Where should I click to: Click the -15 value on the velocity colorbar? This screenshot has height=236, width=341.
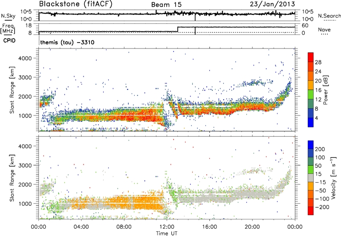[321, 182]
